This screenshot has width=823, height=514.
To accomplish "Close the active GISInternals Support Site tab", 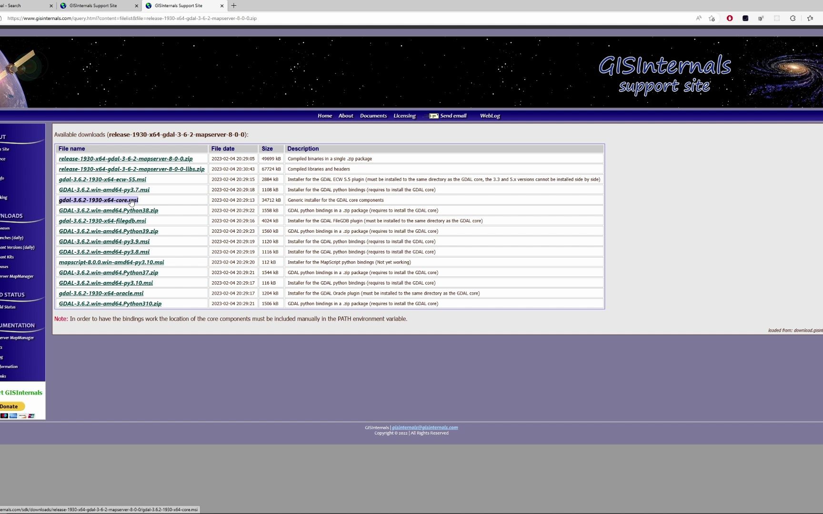I will coord(222,6).
